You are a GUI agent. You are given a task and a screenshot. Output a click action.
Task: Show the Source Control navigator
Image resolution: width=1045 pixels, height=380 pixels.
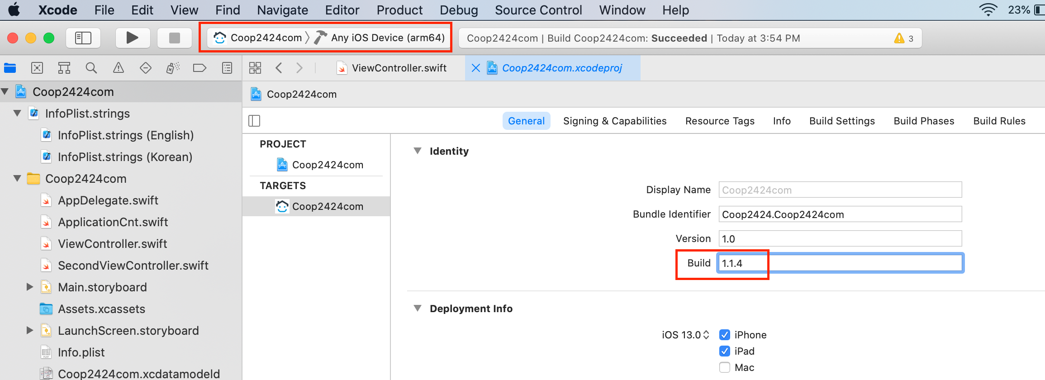[37, 68]
